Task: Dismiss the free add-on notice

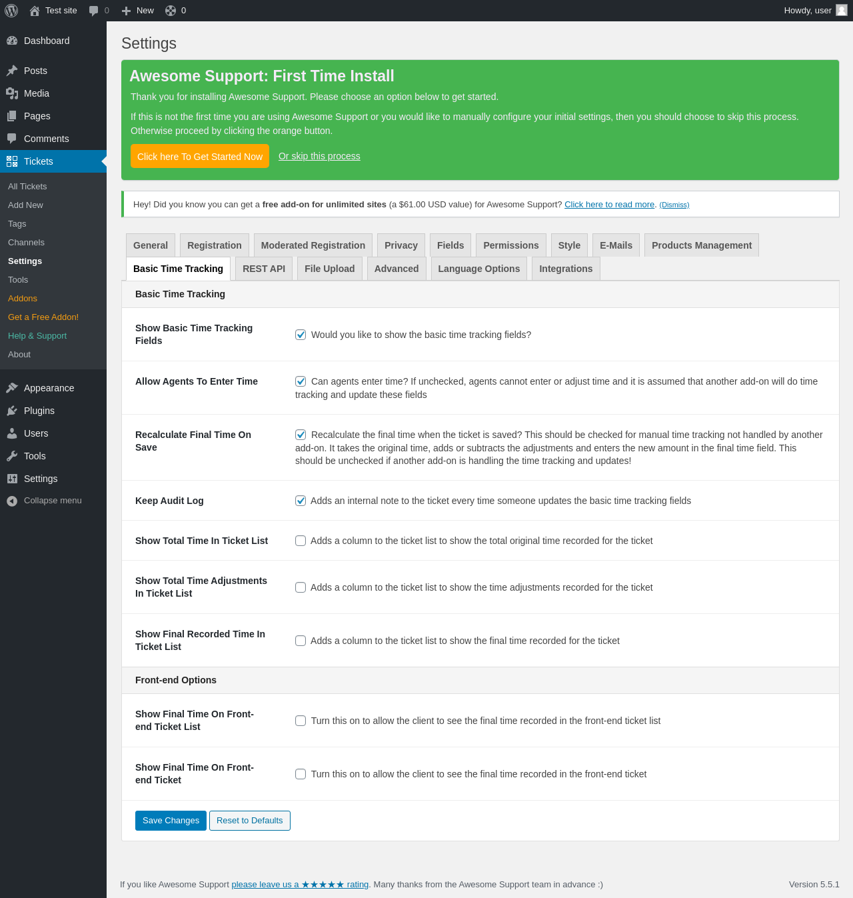Action: (x=674, y=205)
